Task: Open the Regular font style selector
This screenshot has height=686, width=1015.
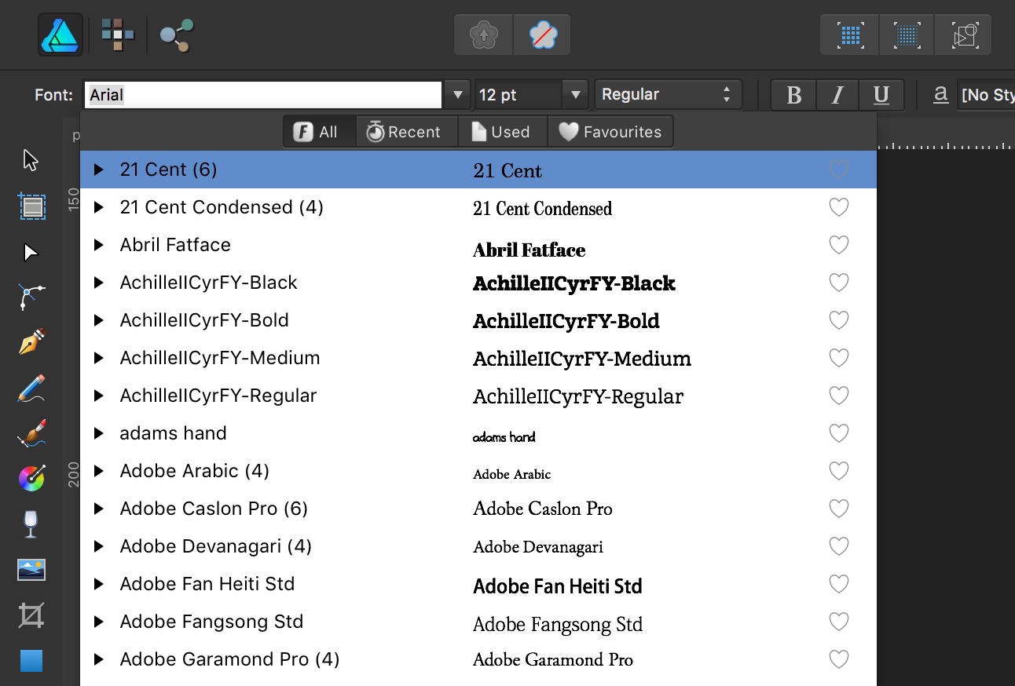Action: pyautogui.click(x=669, y=95)
